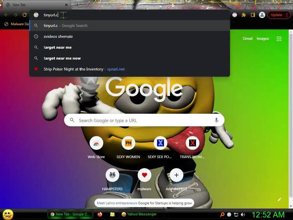Click the 'Search Google or type a URL' box

tap(144, 120)
